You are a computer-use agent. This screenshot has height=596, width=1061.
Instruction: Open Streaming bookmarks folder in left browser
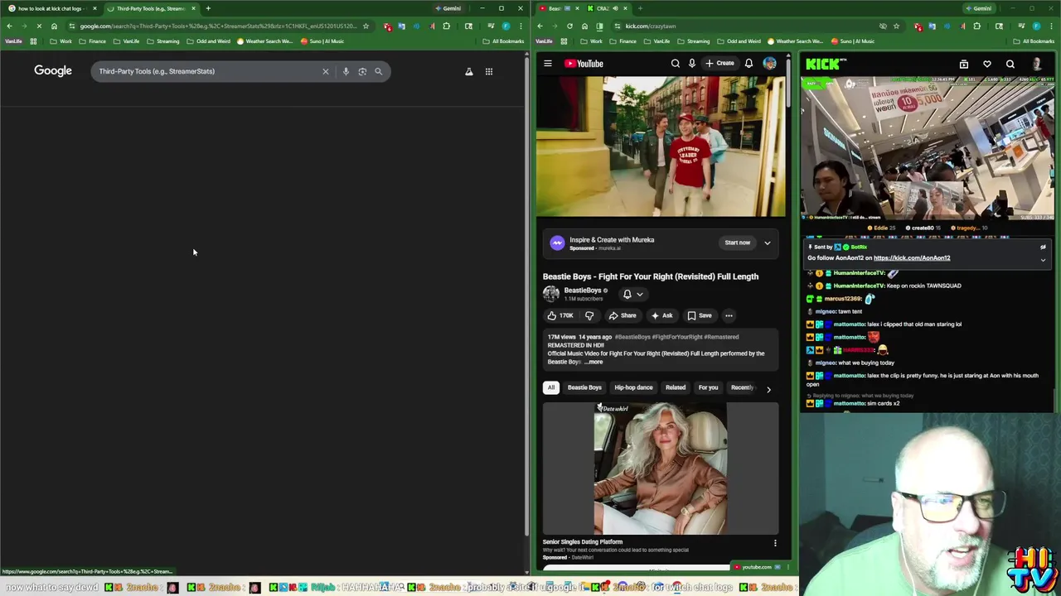click(163, 41)
